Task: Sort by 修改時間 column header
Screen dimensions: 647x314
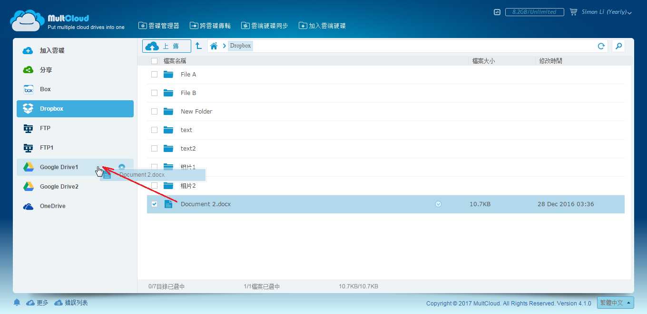Action: 550,61
